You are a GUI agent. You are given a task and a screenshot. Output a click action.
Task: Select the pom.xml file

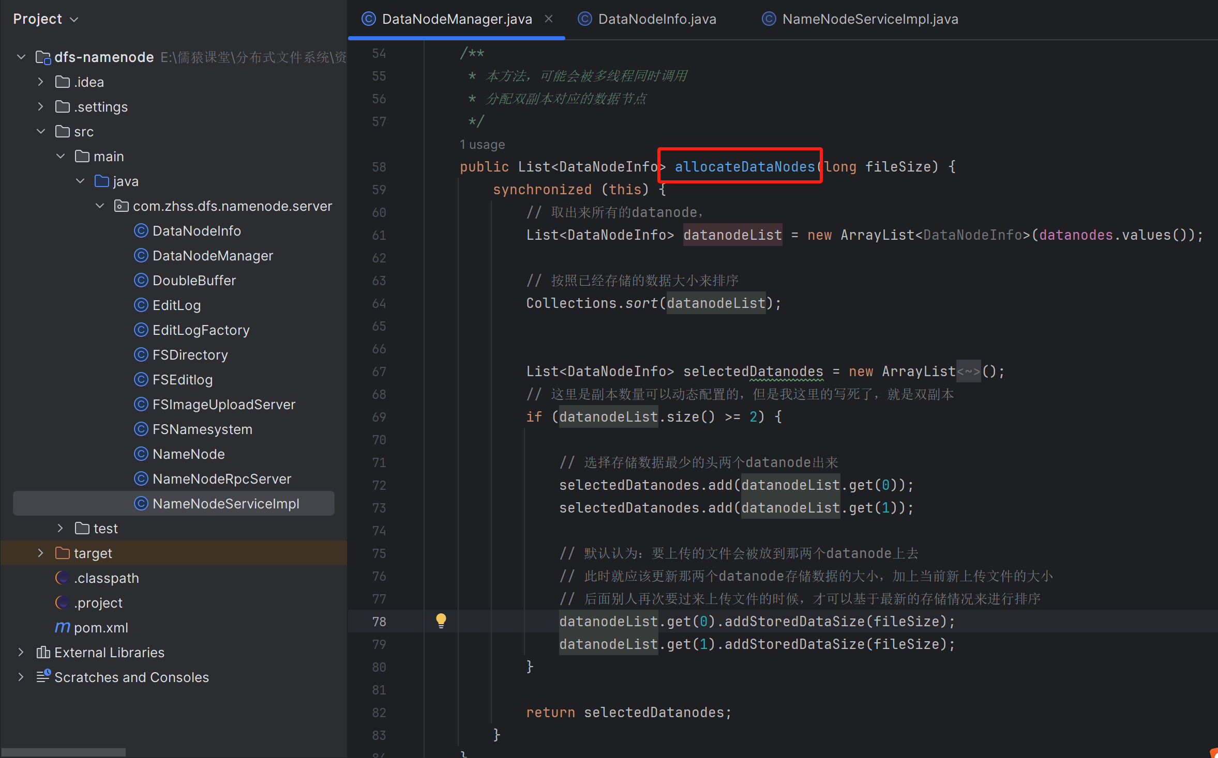coord(101,627)
